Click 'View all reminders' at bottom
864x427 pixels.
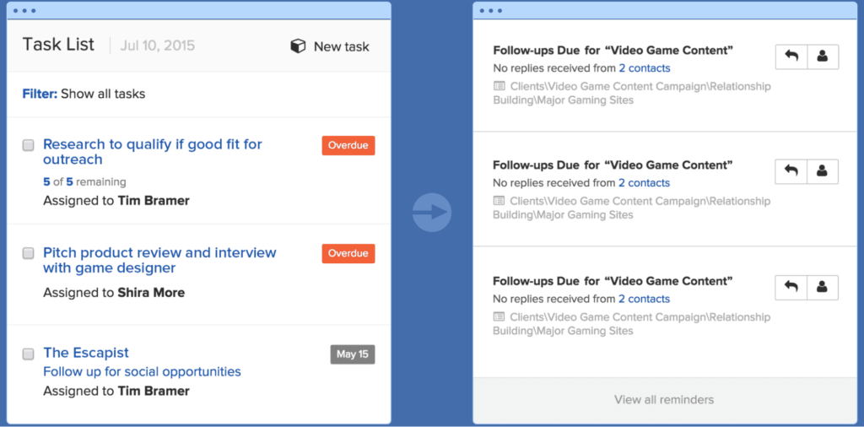tap(664, 399)
